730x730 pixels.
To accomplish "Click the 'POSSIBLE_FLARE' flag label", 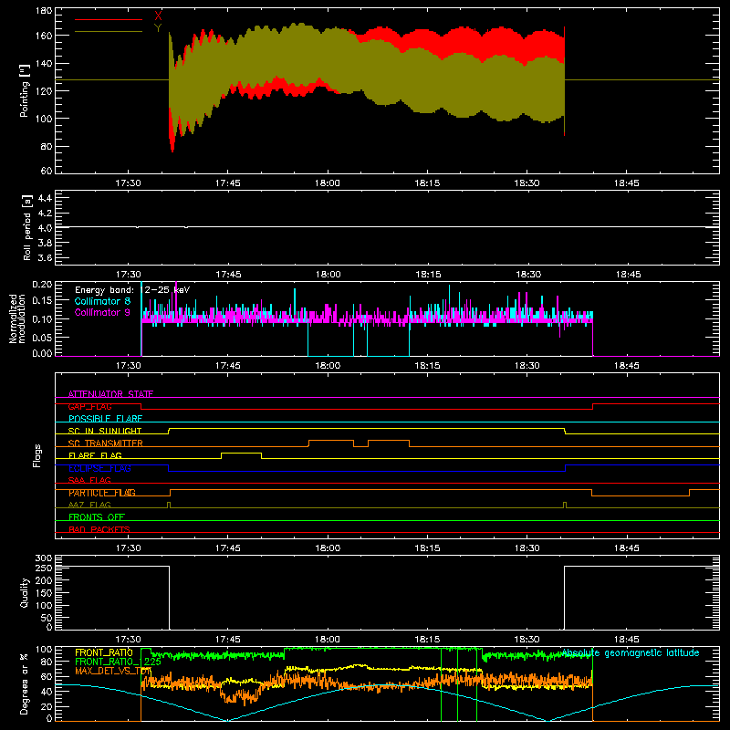I will point(105,419).
